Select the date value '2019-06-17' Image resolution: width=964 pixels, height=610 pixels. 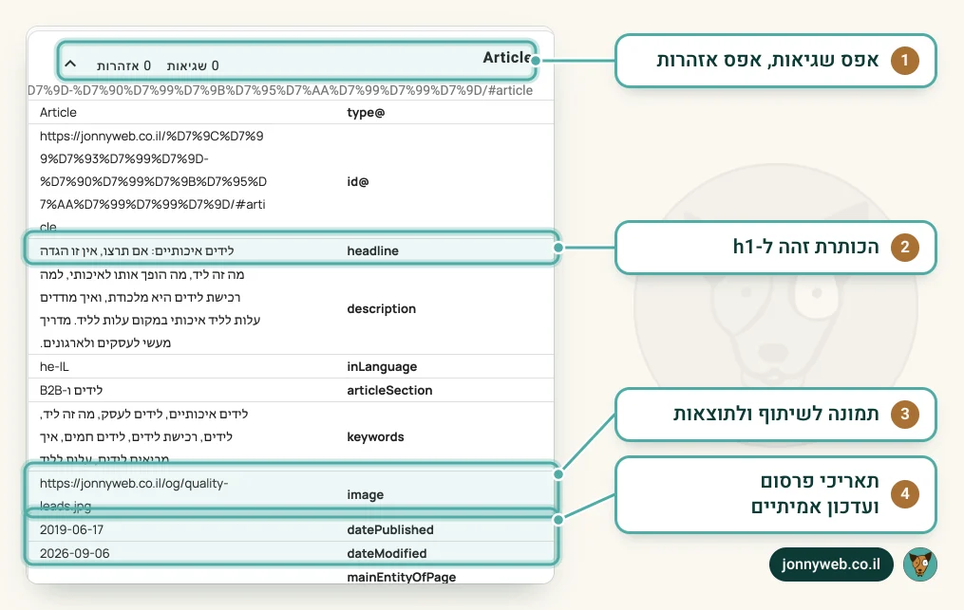71,529
